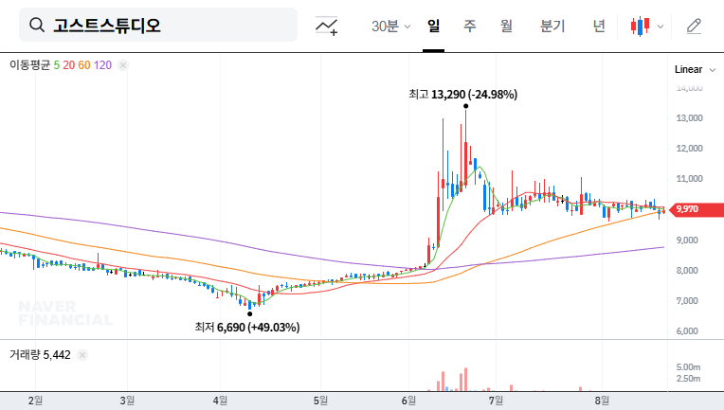Click the red 9,970 current price tag
This screenshot has width=724, height=410.
(x=693, y=209)
